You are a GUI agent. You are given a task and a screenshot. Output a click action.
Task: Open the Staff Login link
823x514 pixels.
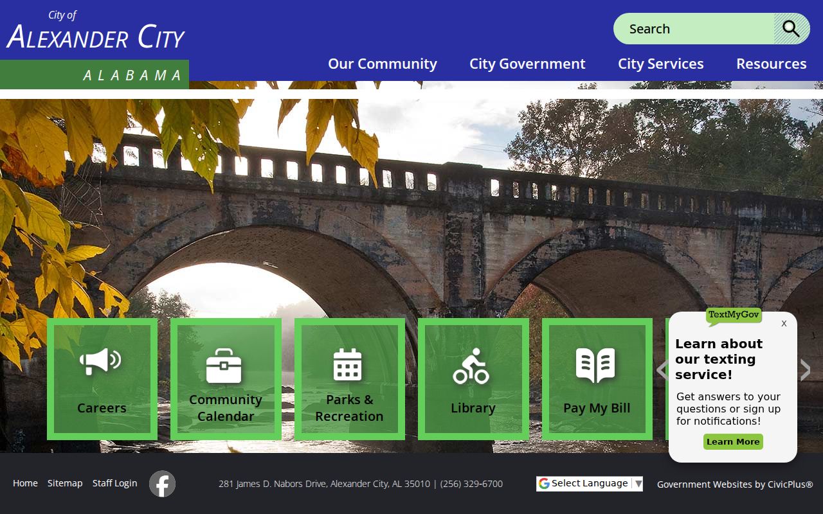[115, 483]
